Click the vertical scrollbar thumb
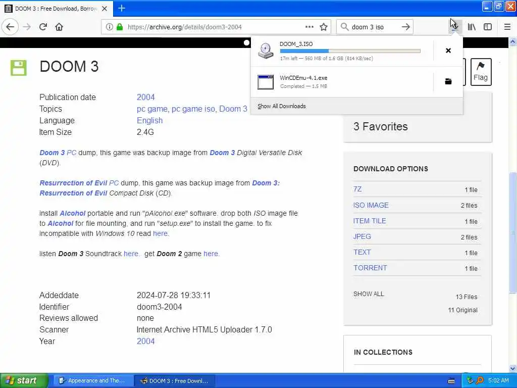The image size is (517, 388). tap(512, 232)
